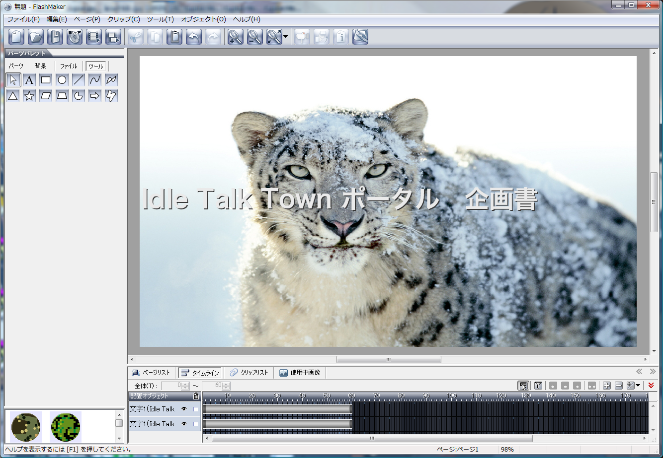Click the rightmost toolbar icon with diagonal stripes
The image size is (663, 458).
(x=360, y=37)
